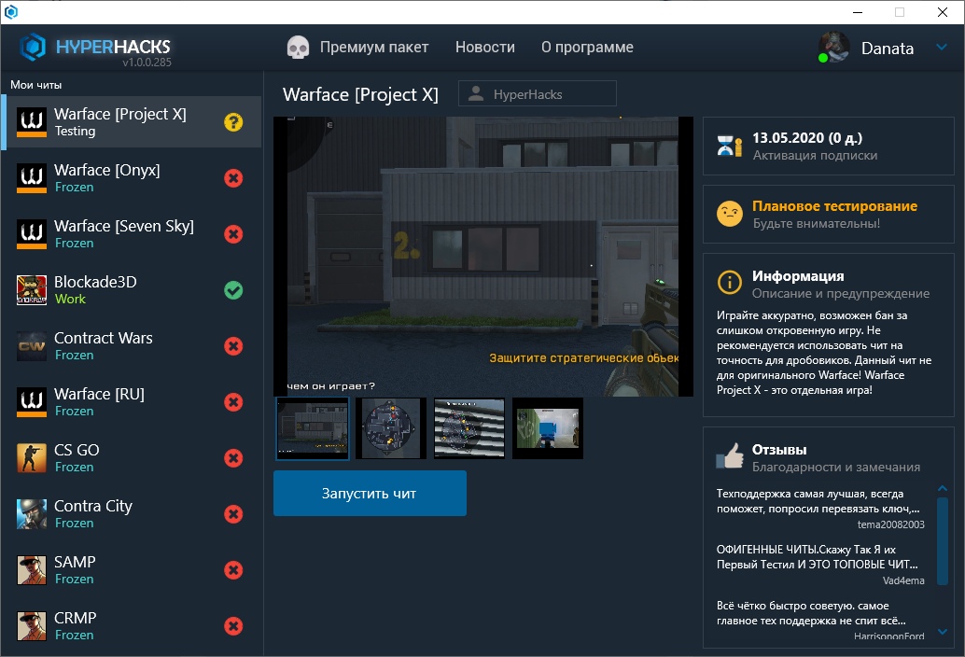Click the Blockade3D game icon
Viewport: 965px width, 657px height.
click(x=32, y=289)
